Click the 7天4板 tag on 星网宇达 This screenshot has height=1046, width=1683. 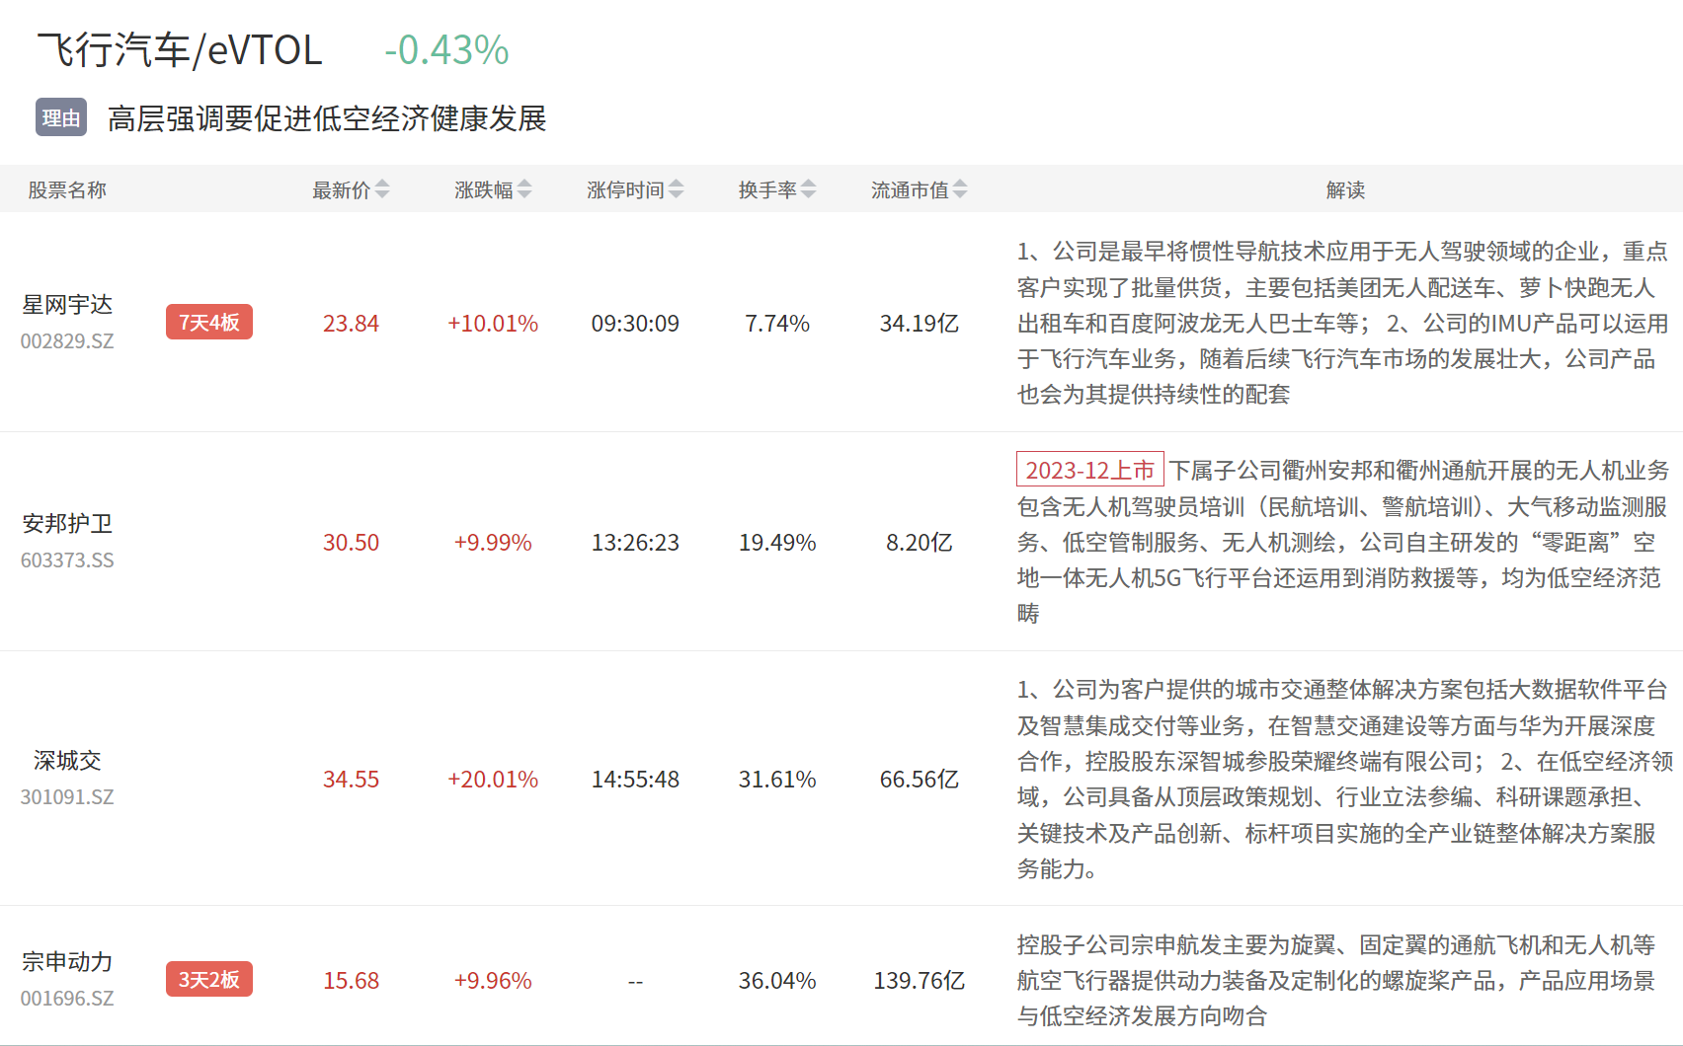click(208, 323)
